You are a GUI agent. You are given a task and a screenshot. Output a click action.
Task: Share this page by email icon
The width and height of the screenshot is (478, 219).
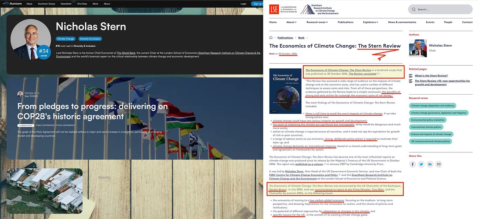[439, 164]
